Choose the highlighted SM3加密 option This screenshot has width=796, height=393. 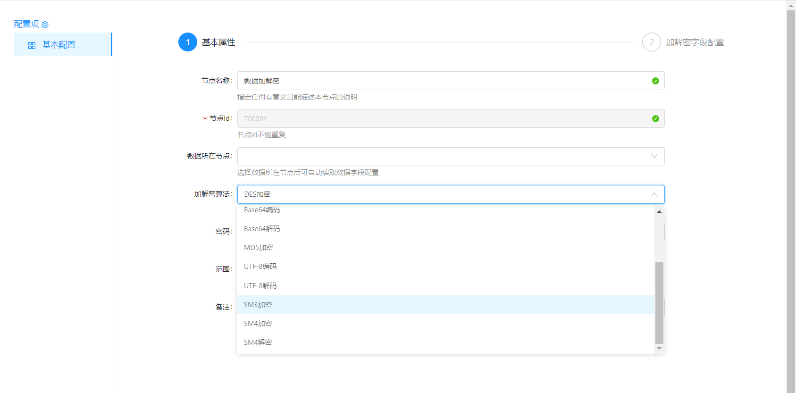258,305
